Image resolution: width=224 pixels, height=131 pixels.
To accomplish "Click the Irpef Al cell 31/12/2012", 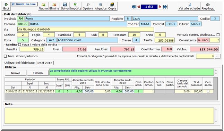I will (30, 91).
